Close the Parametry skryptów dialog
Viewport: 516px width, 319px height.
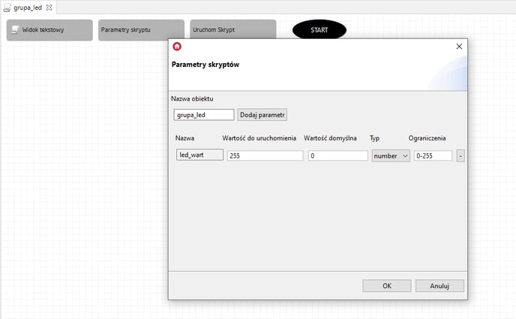[x=459, y=47]
